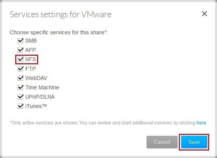Toggle the AFP checkbox
Screen dimensions: 217x158
pos(20,50)
